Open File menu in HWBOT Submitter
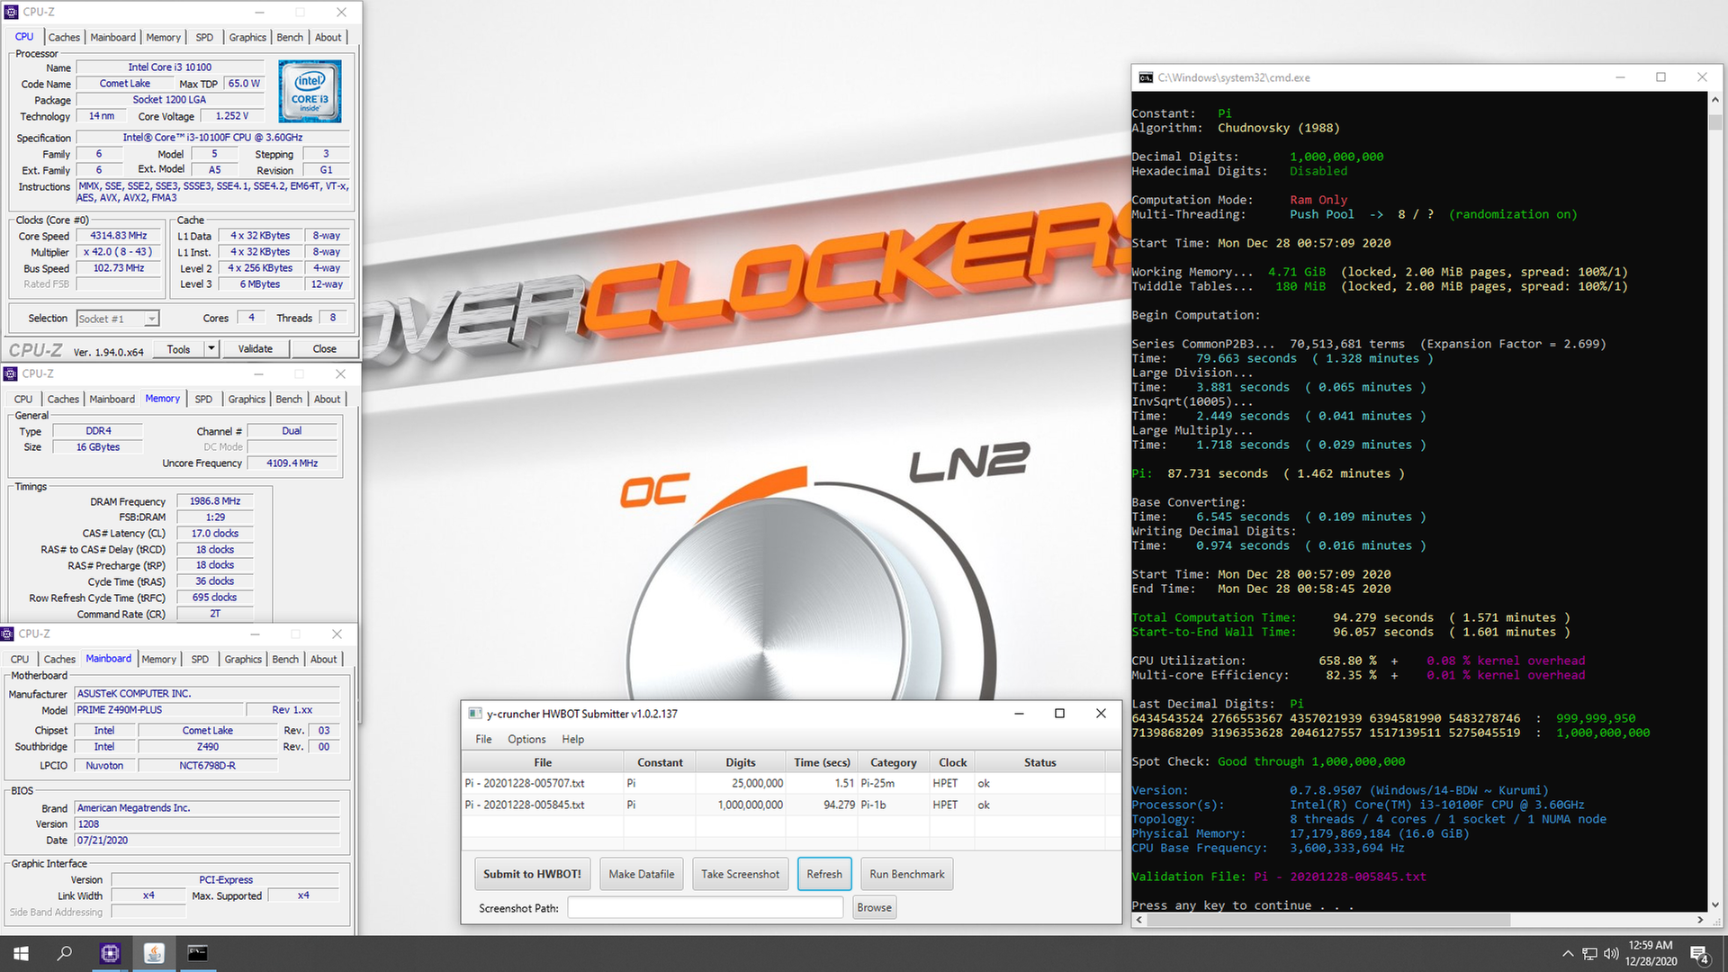The image size is (1728, 972). (x=483, y=739)
